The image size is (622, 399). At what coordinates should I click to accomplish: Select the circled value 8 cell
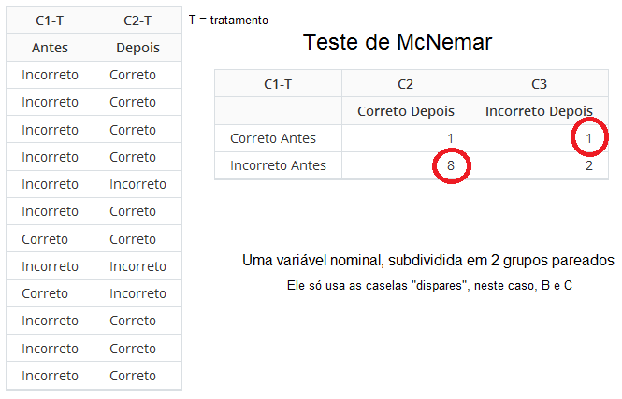(x=451, y=165)
